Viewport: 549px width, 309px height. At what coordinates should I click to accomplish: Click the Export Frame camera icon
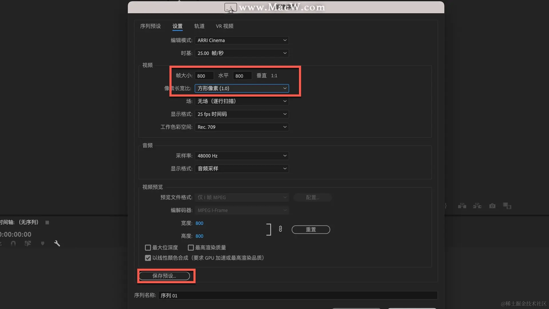pos(492,206)
